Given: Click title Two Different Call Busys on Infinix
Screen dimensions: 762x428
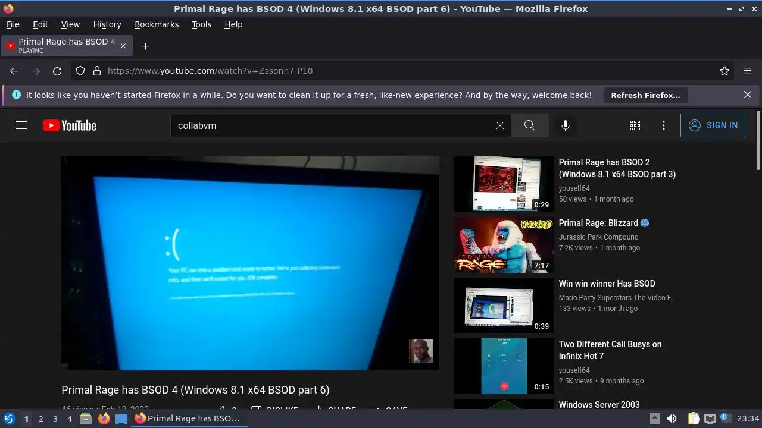Looking at the screenshot, I should click(610, 350).
